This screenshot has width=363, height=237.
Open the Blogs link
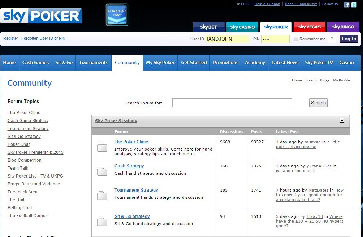(325, 80)
